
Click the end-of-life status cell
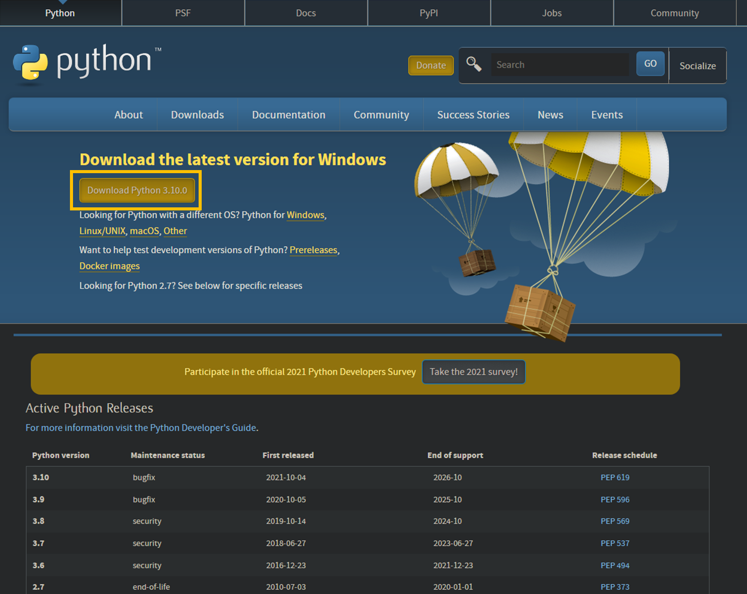151,587
